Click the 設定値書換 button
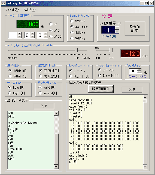Viewport: 155px width, 175px height. [x=135, y=29]
